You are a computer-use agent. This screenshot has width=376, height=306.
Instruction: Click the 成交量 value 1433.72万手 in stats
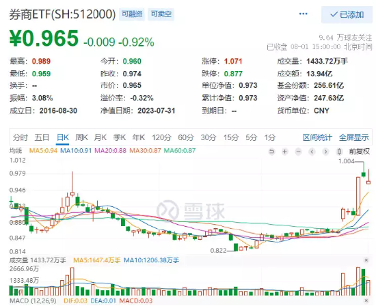click(327, 61)
